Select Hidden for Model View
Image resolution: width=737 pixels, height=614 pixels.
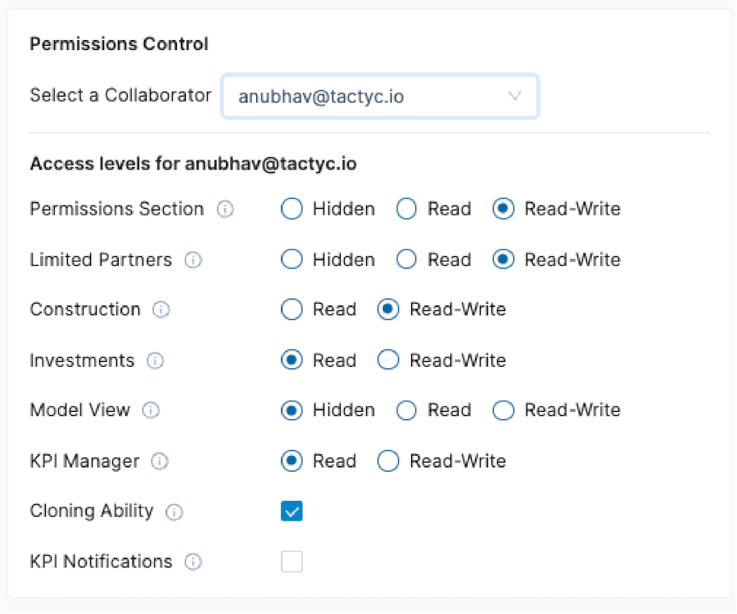(x=292, y=410)
